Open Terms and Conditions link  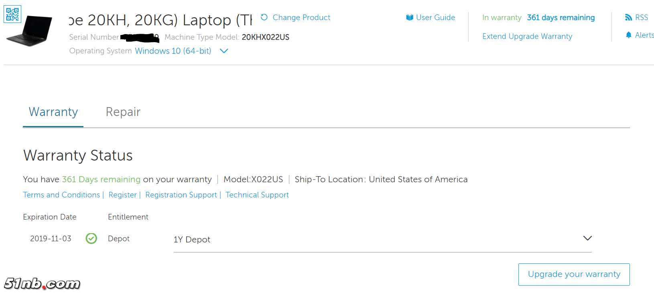click(61, 195)
